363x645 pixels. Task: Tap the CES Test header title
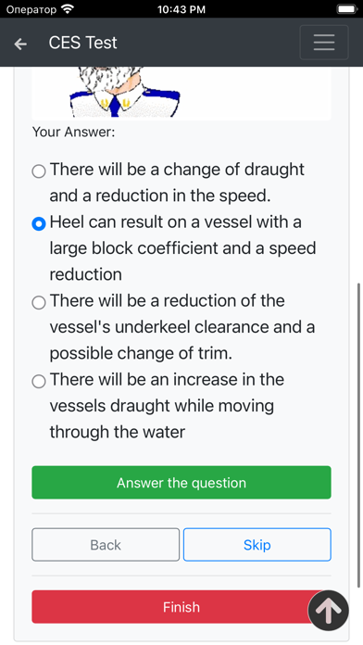[82, 43]
